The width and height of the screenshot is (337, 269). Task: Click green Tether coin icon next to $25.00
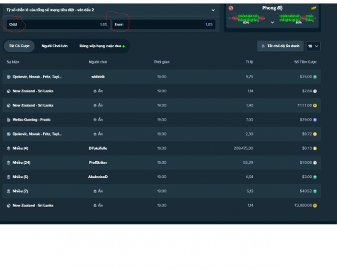click(315, 77)
